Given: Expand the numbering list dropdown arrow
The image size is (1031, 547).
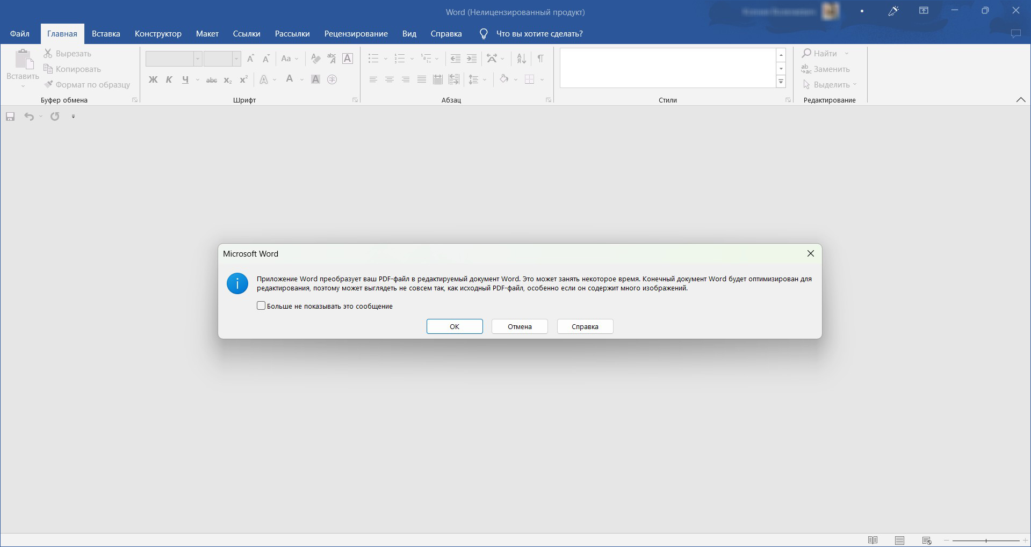Looking at the screenshot, I should click(x=412, y=59).
